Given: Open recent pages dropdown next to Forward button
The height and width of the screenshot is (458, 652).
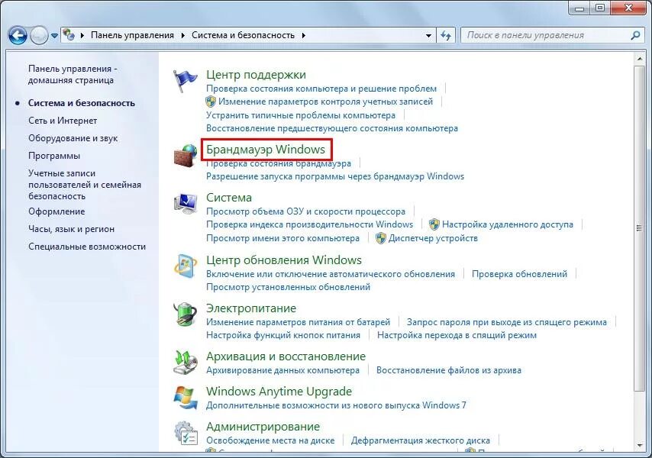Looking at the screenshot, I should (54, 36).
